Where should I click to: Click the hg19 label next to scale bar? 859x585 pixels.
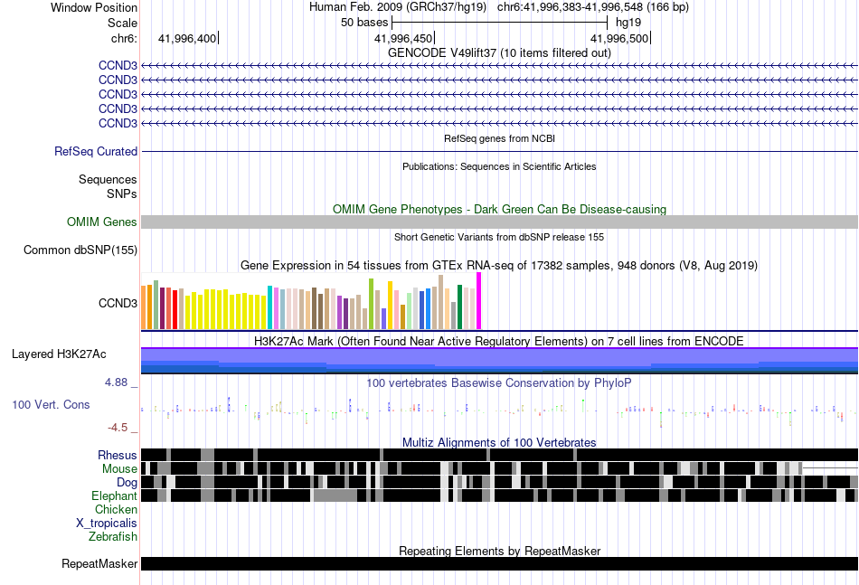pos(628,23)
